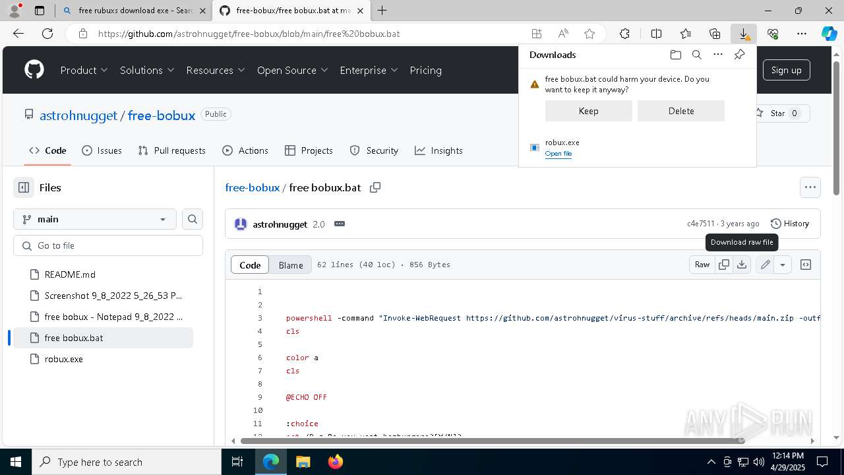Click the horizontal code scrollbar
The height and width of the screenshot is (475, 844).
492,440
